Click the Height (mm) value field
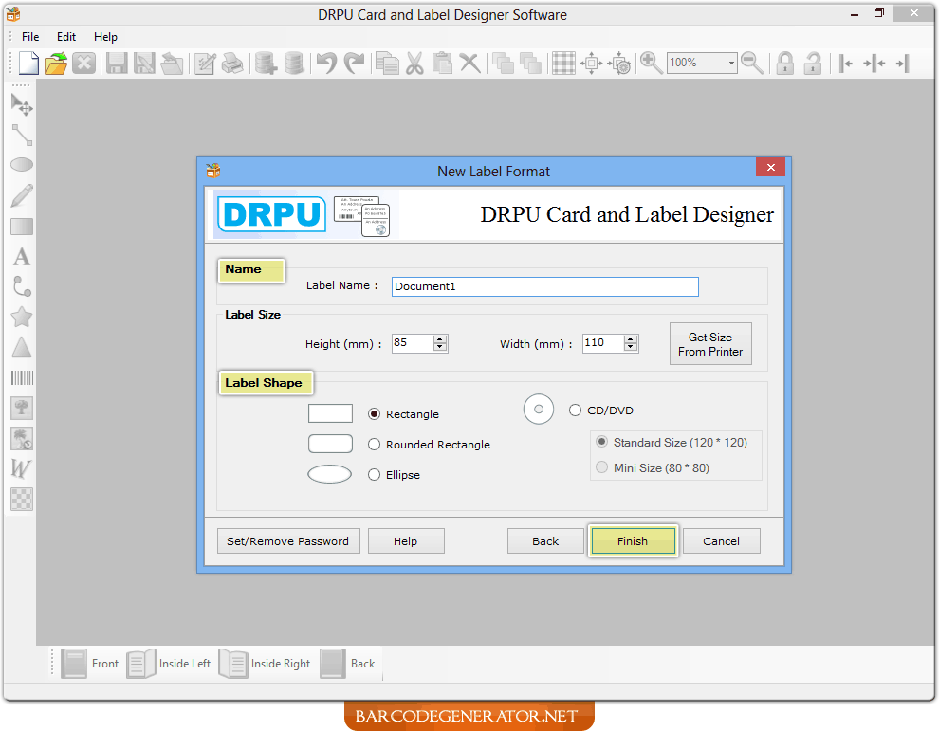Image resolution: width=939 pixels, height=731 pixels. click(414, 343)
